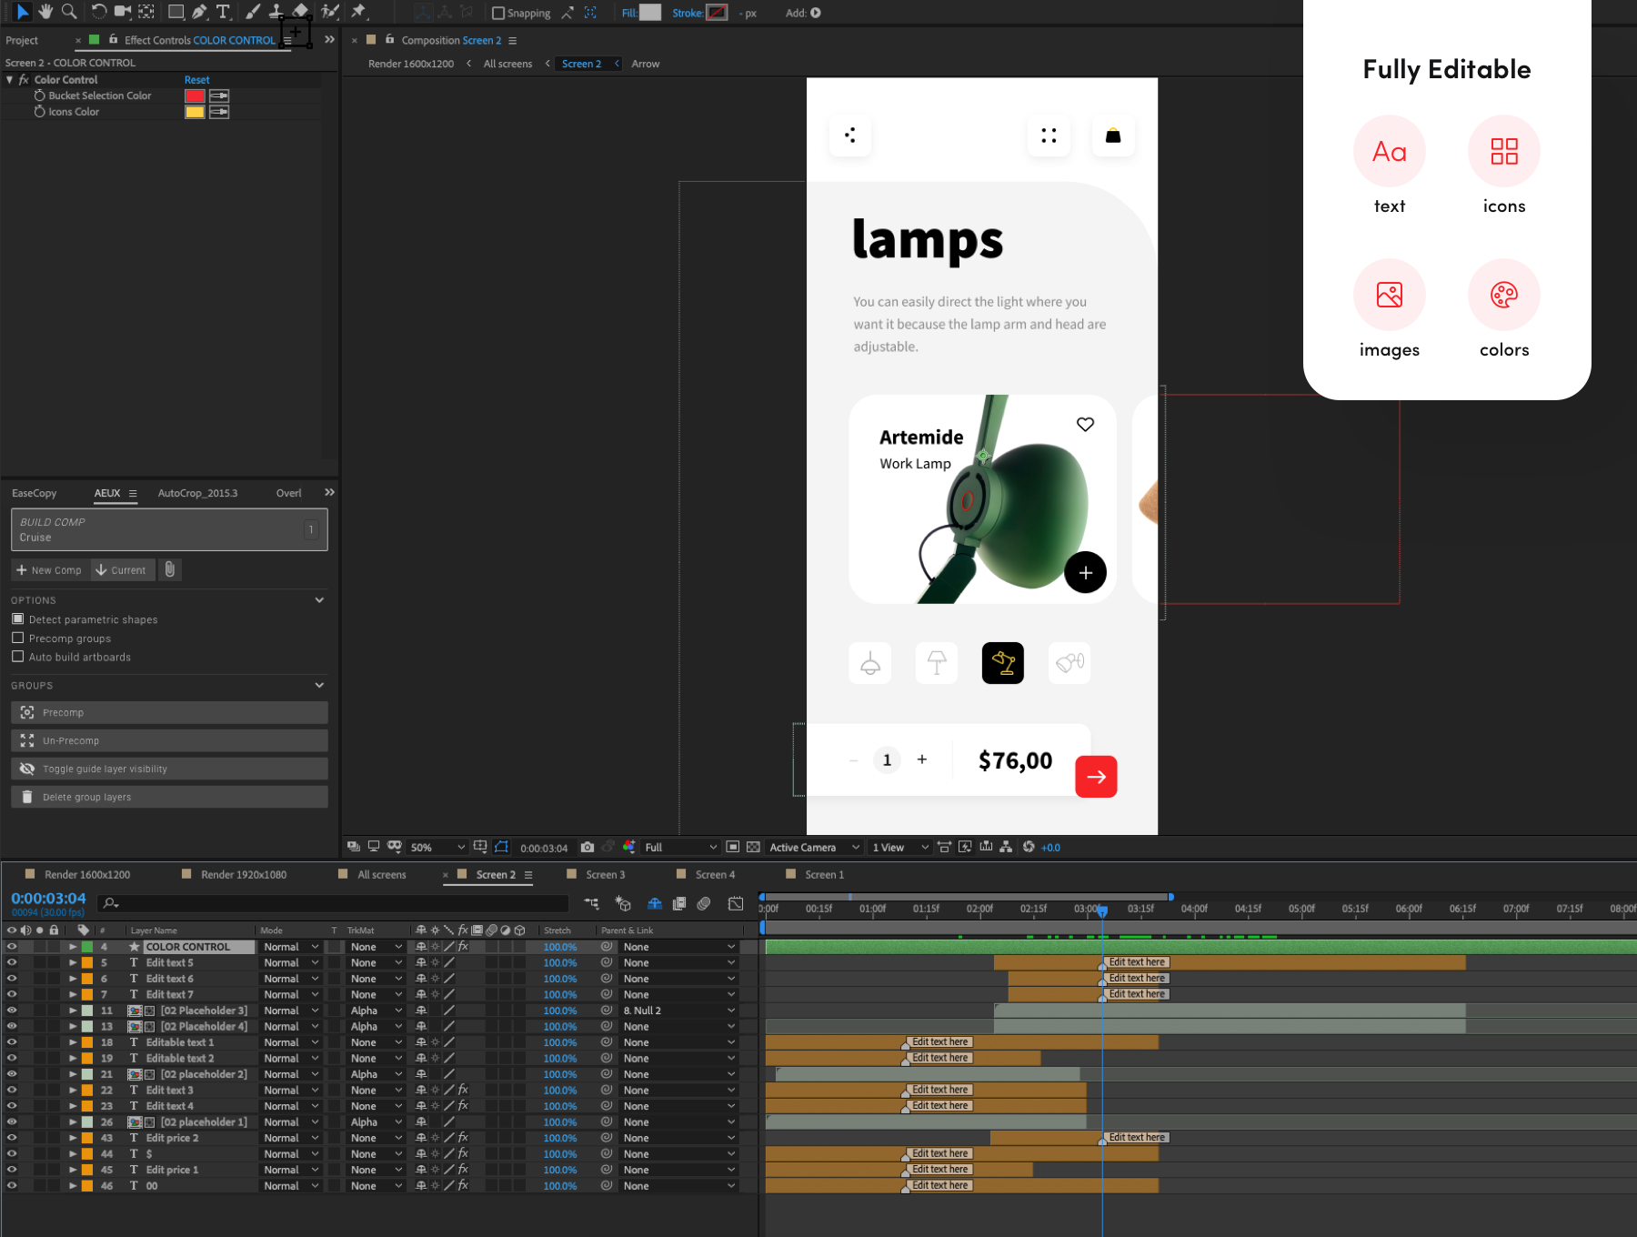Click the New Comp button
Viewport: 1637px width, 1237px height.
tap(49, 570)
